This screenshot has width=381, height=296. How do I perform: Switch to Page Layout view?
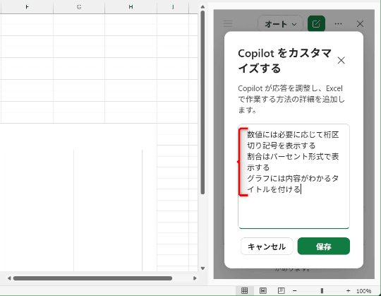[263, 290]
